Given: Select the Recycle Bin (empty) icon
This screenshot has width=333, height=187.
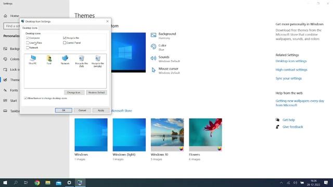Looking at the screenshot, I should (98, 58).
